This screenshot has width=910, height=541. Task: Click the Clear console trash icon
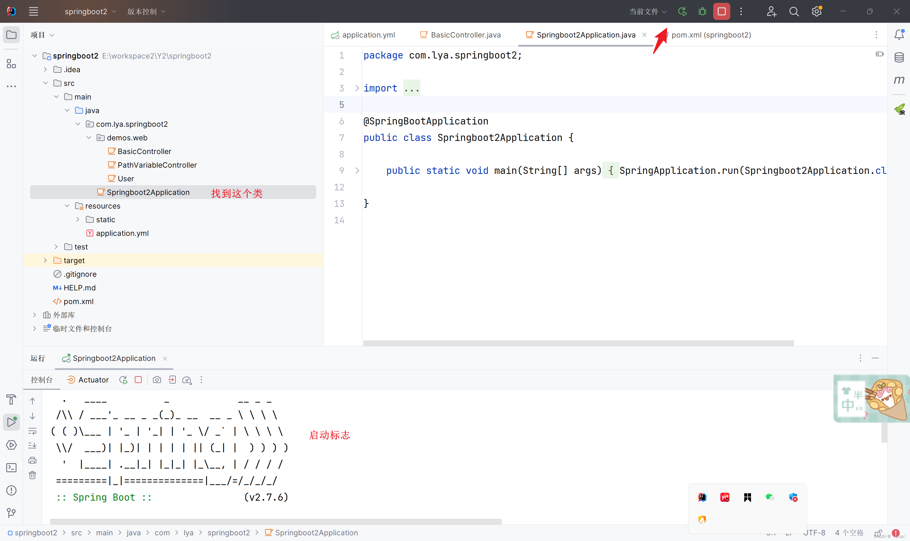tap(32, 475)
